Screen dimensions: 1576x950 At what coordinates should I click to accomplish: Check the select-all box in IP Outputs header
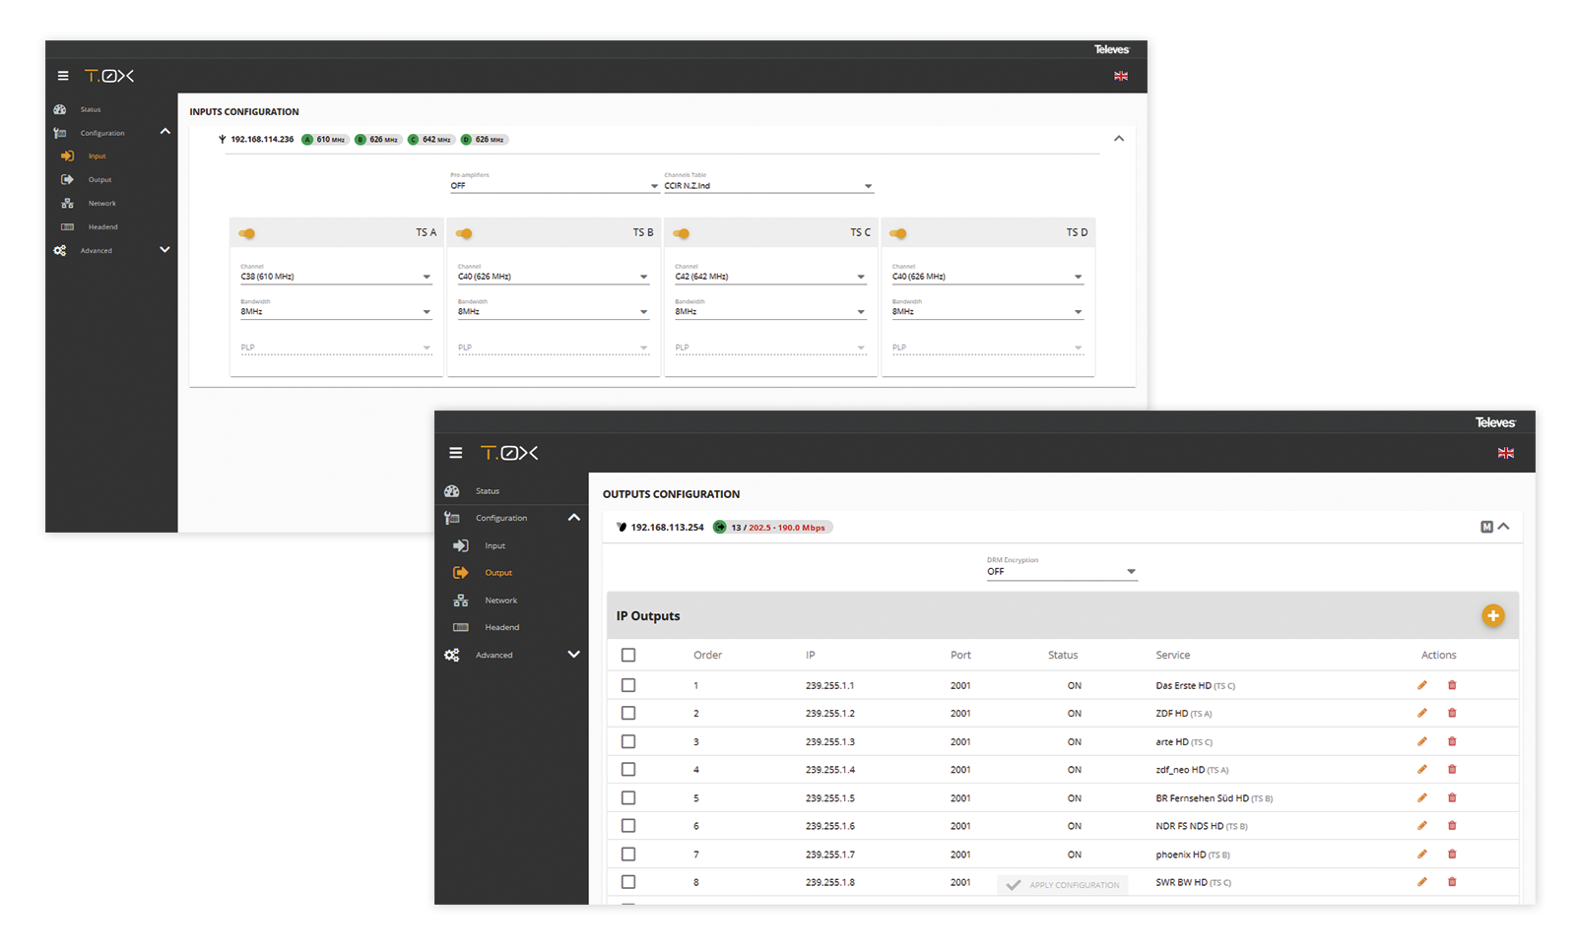(x=628, y=655)
